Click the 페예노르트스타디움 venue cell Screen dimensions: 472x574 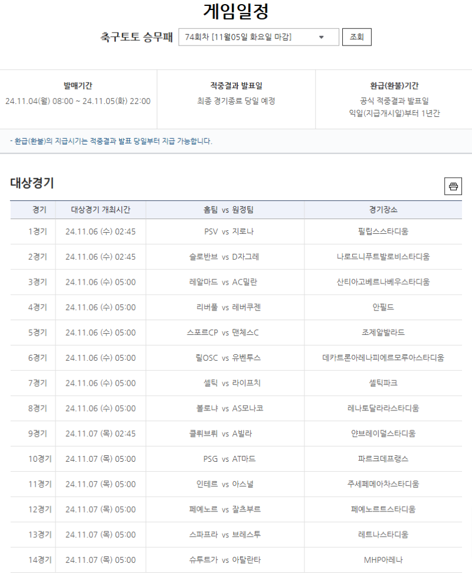pyautogui.click(x=383, y=509)
